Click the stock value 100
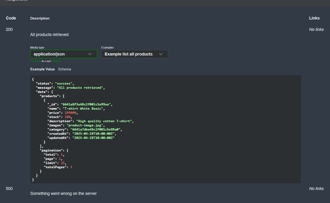Viewport: 330px width, 203px height. (67, 117)
